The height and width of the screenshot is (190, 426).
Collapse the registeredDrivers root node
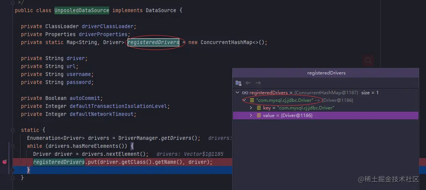(238, 93)
